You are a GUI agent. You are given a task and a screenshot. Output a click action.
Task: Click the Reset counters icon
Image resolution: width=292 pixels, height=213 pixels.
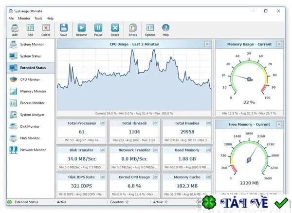tap(115, 28)
